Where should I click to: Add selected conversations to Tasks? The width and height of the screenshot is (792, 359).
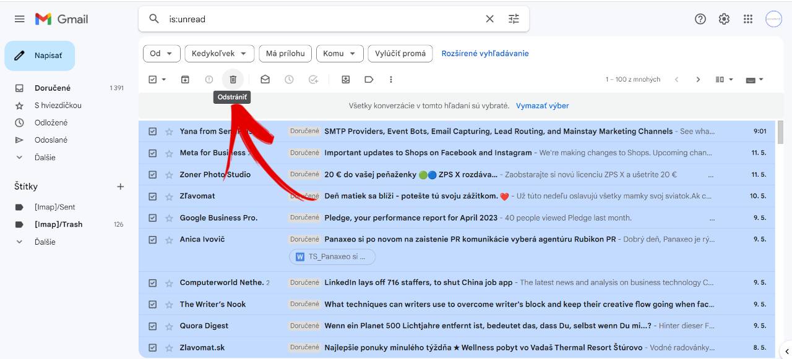click(x=313, y=79)
